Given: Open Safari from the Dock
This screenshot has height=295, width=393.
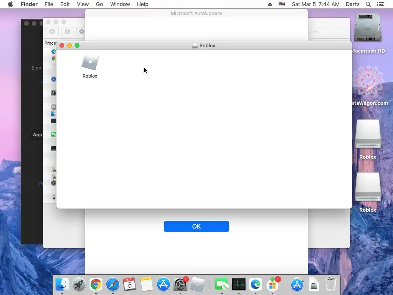Looking at the screenshot, I should point(113,285).
